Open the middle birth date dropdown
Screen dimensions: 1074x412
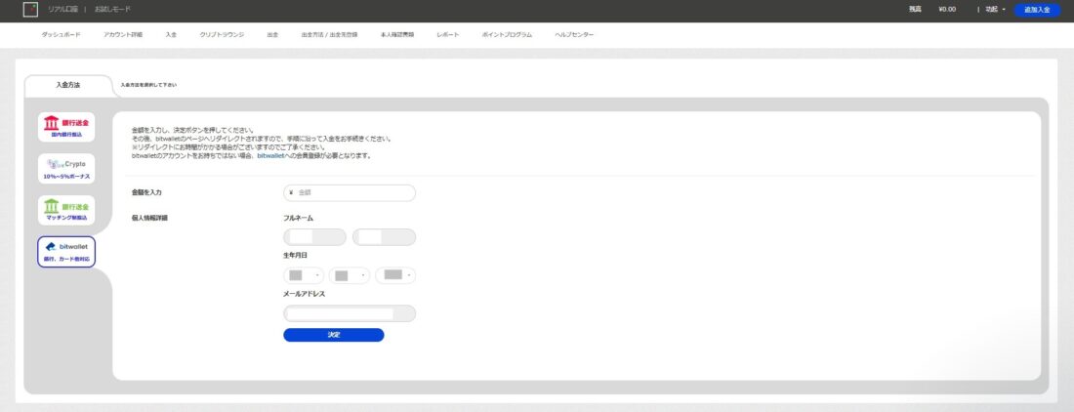[350, 276]
